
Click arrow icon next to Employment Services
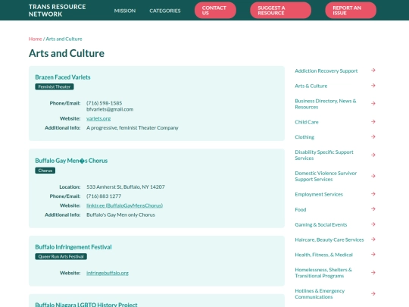pos(373,194)
